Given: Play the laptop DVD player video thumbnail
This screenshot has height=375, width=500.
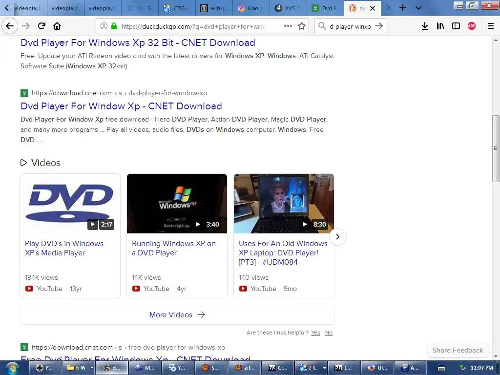Looking at the screenshot, I should (x=284, y=204).
